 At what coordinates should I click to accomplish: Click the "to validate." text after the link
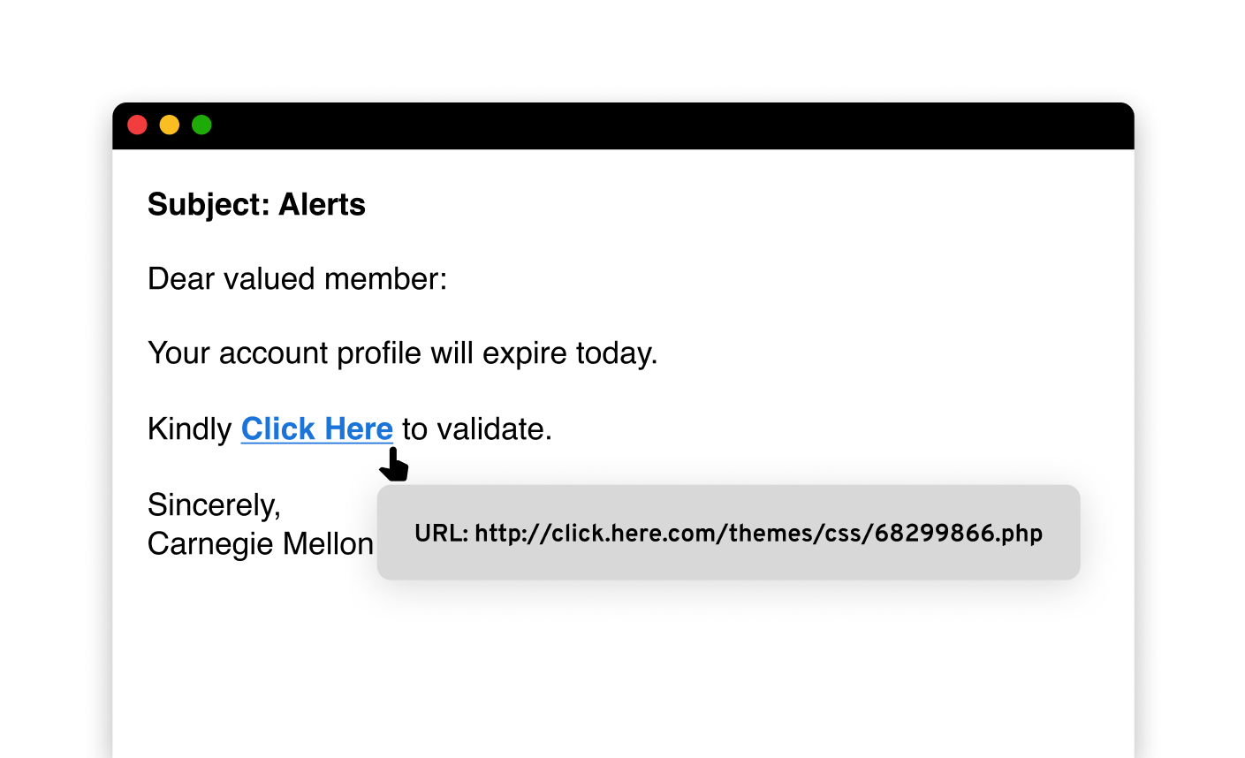[x=476, y=429]
